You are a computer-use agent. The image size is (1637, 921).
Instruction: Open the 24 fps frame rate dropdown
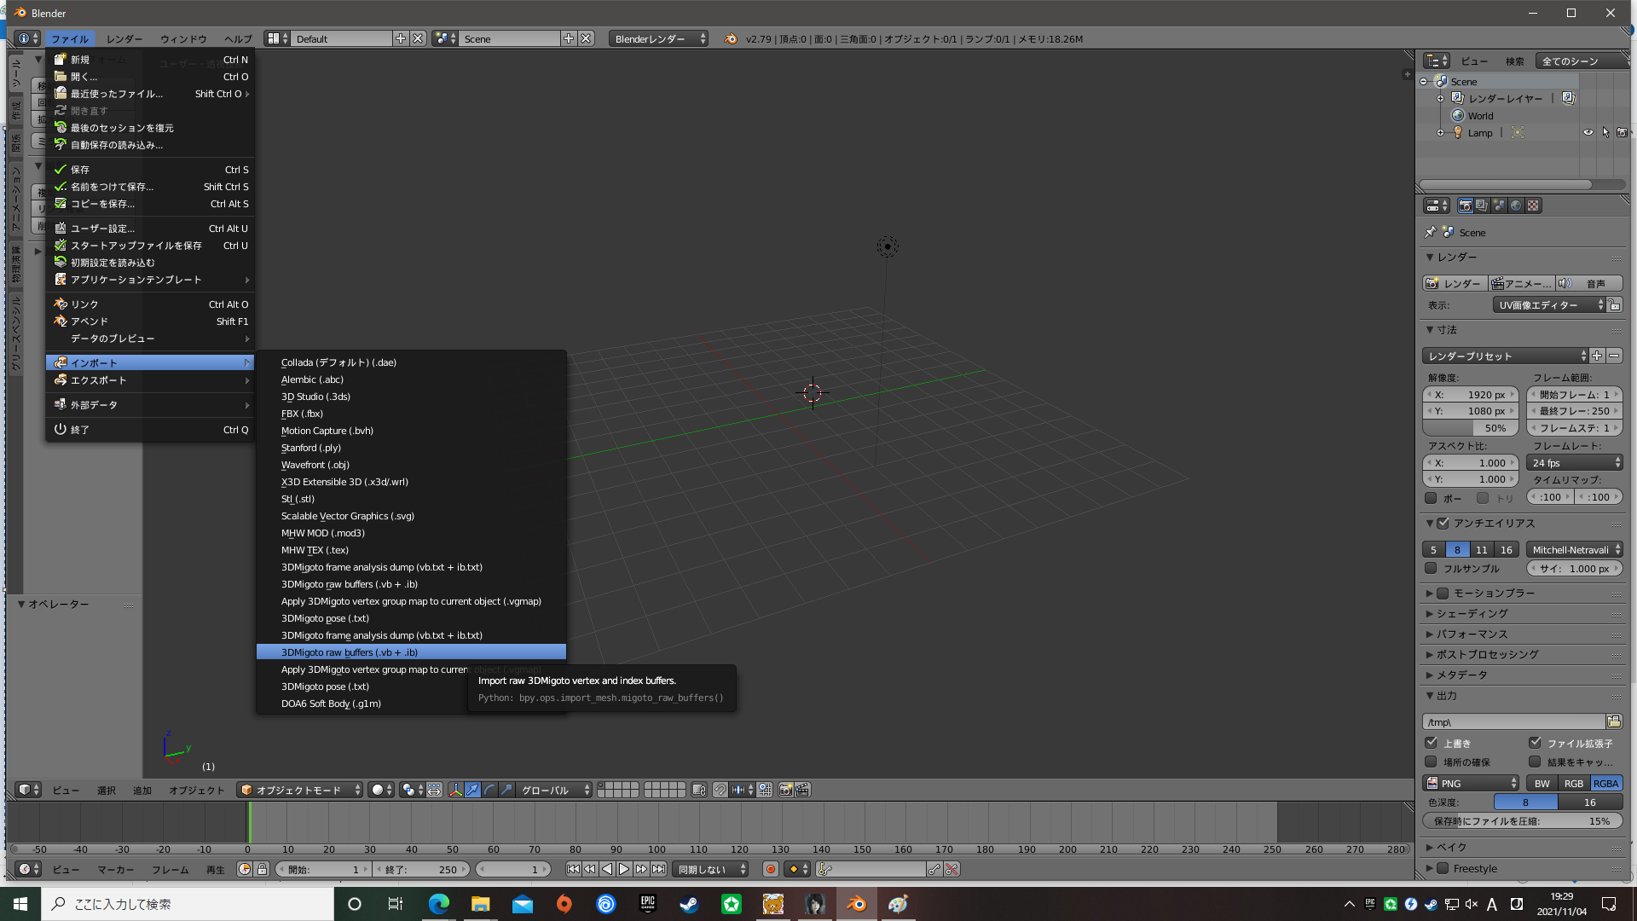(1575, 462)
